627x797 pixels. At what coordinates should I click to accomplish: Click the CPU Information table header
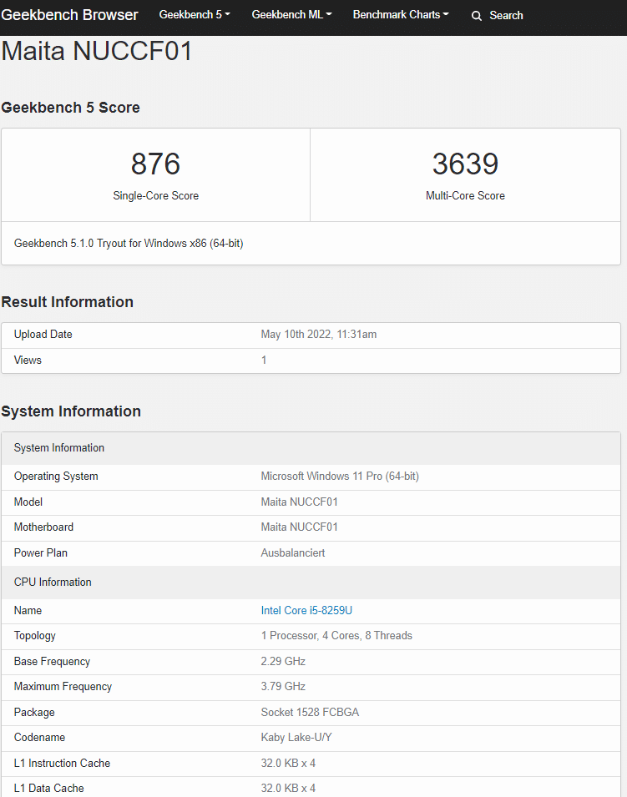tap(311, 583)
